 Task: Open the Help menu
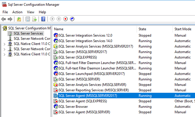tap(42, 12)
